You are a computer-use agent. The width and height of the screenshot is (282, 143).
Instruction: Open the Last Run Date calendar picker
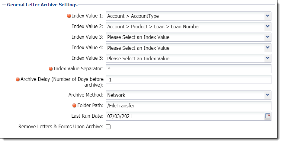coord(268,116)
